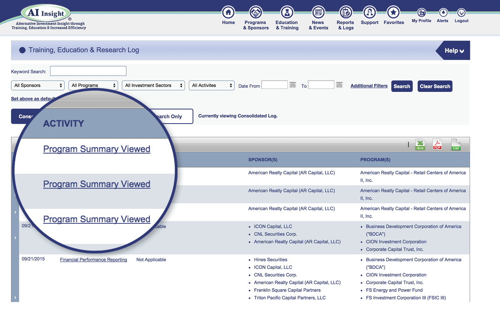
Task: Expand the Financial Performance Reporting row arrow
Action: [x=15, y=297]
